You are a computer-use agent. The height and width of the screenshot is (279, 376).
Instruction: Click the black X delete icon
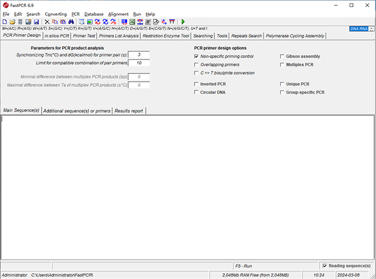[47, 22]
